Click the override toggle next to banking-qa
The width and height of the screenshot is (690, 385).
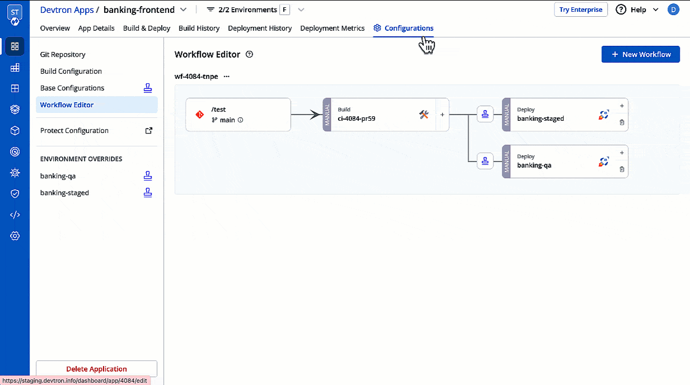tap(147, 175)
